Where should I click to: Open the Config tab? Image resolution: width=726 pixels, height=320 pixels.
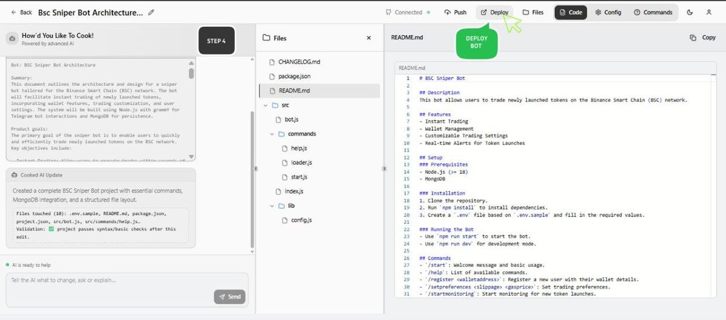[608, 12]
